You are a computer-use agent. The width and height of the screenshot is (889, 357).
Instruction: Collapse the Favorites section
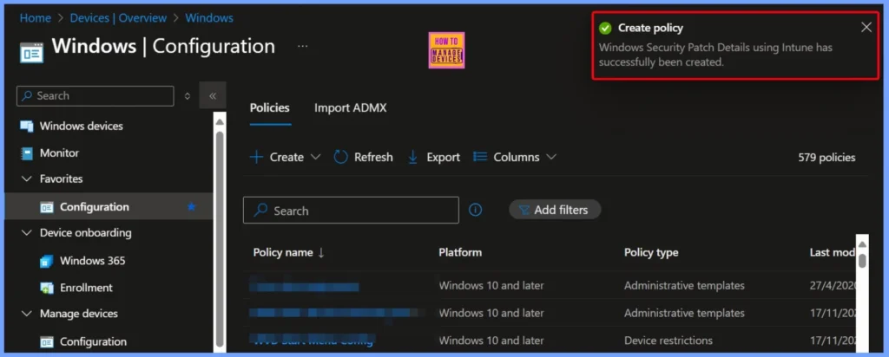(x=27, y=178)
